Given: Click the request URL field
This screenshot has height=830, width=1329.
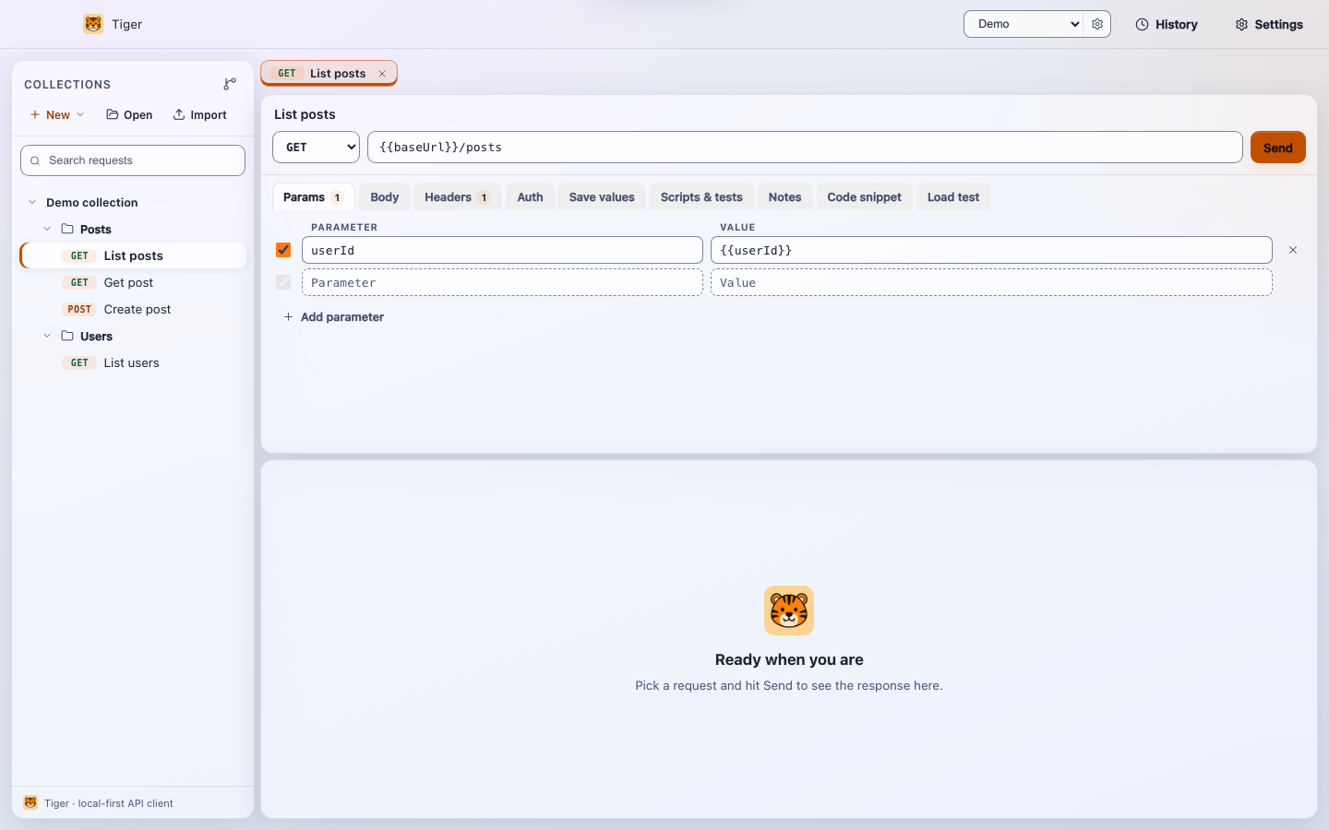Looking at the screenshot, I should tap(805, 148).
